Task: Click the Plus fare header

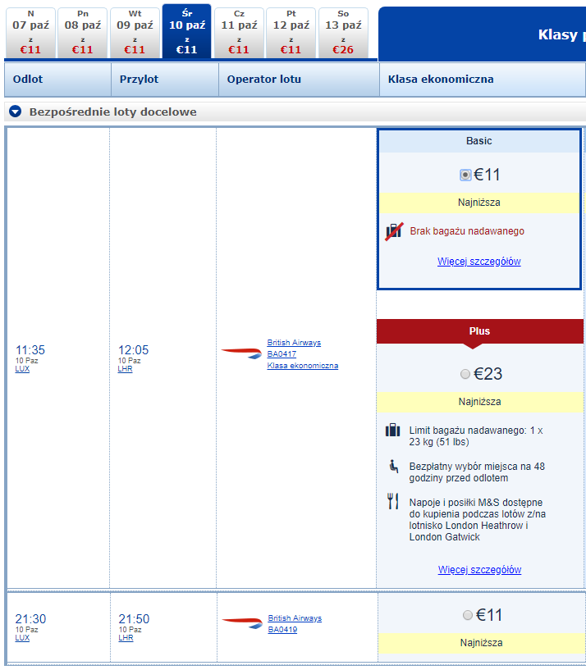Action: click(480, 331)
